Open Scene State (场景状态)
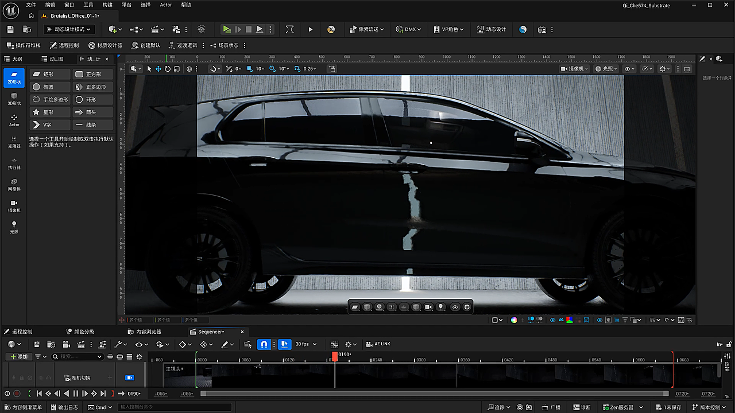The height and width of the screenshot is (413, 735). tap(224, 45)
